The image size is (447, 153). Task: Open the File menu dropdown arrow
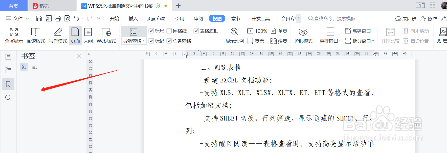pyautogui.click(x=27, y=19)
